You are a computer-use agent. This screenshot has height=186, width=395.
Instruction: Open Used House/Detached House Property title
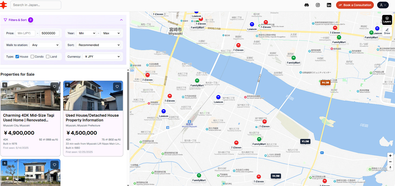(x=92, y=118)
